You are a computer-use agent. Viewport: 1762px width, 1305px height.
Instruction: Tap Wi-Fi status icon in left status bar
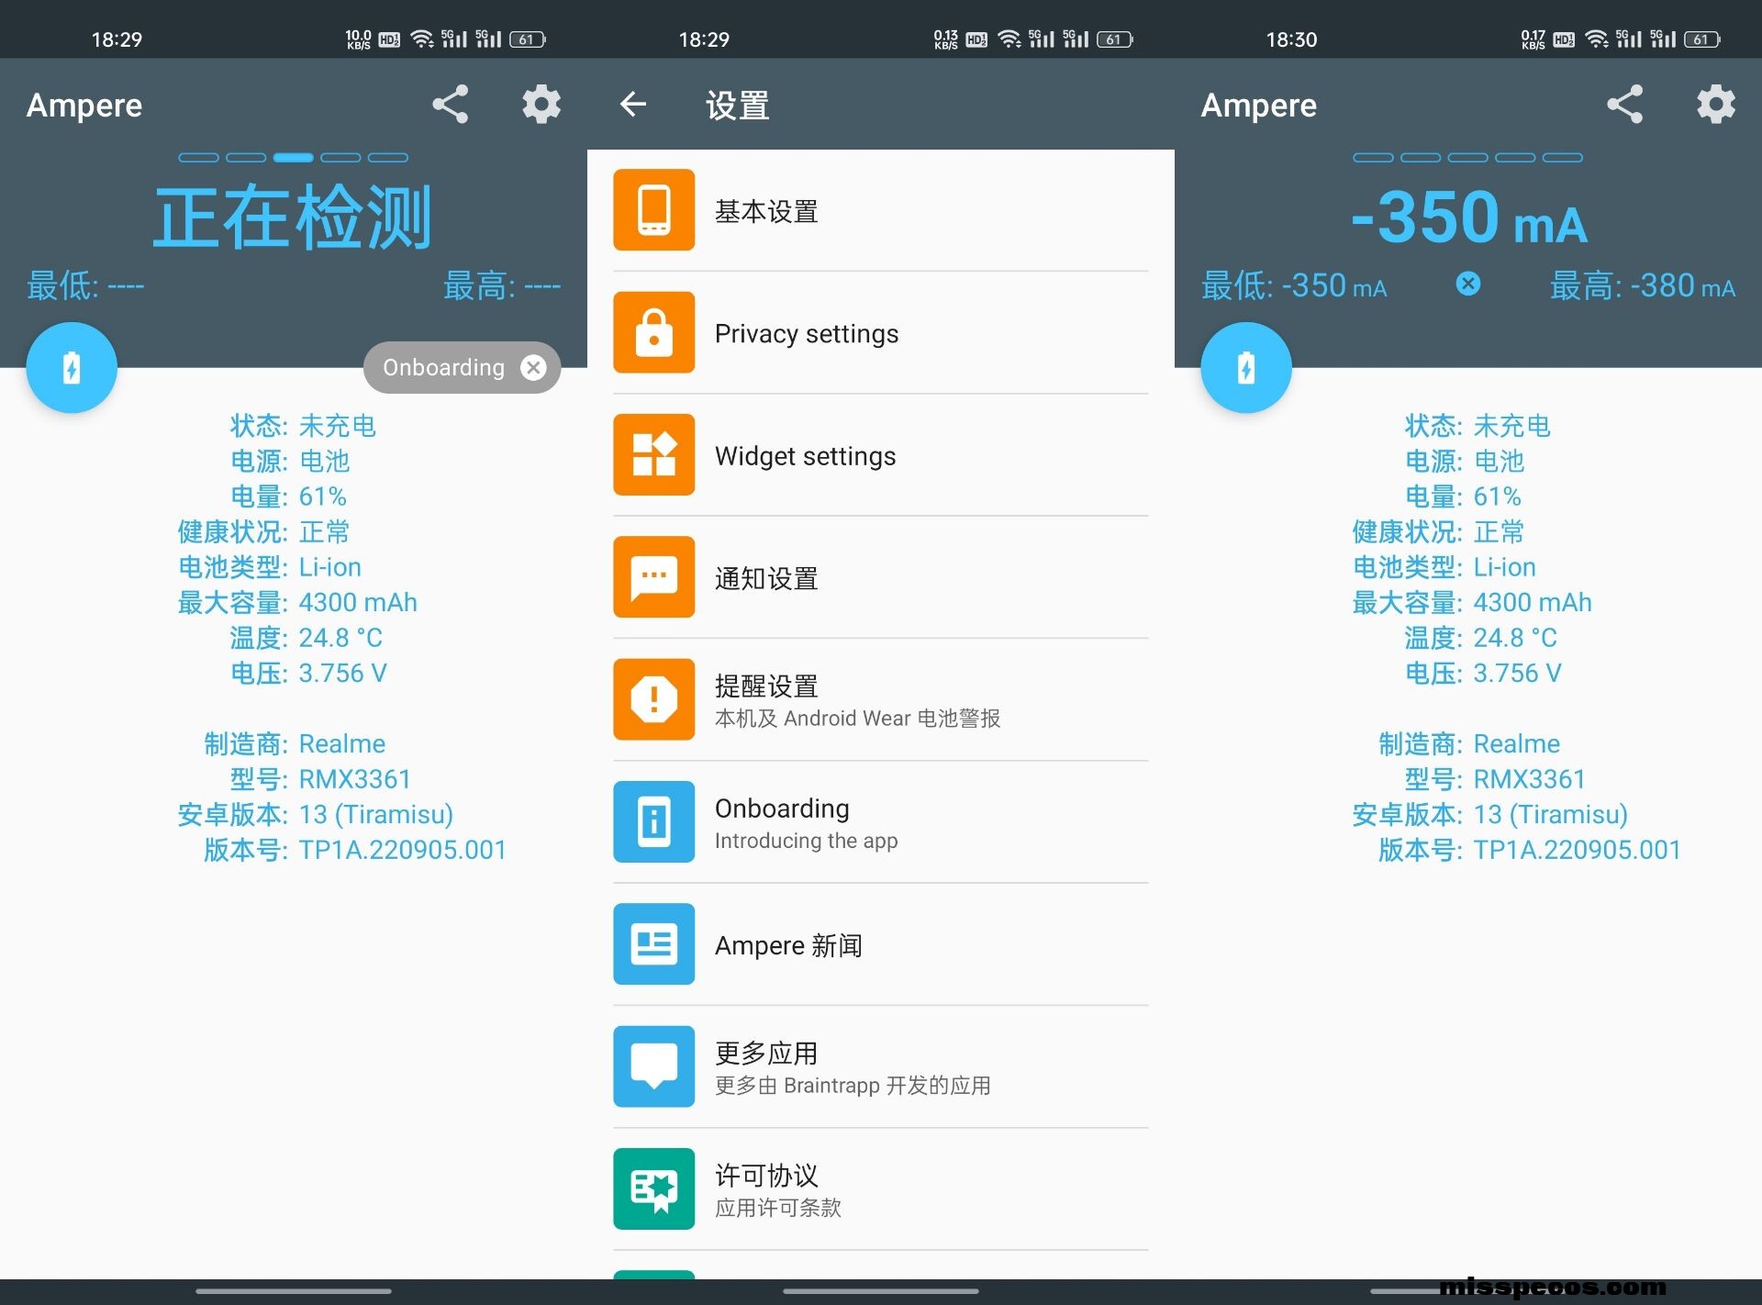[x=422, y=39]
